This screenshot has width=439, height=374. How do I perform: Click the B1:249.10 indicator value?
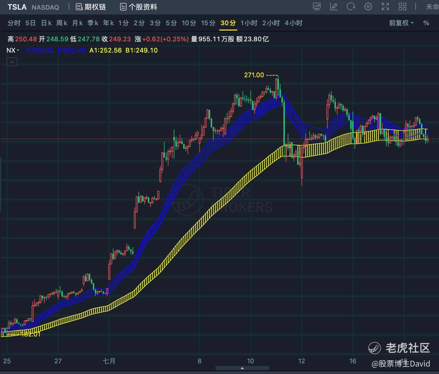pyautogui.click(x=142, y=50)
